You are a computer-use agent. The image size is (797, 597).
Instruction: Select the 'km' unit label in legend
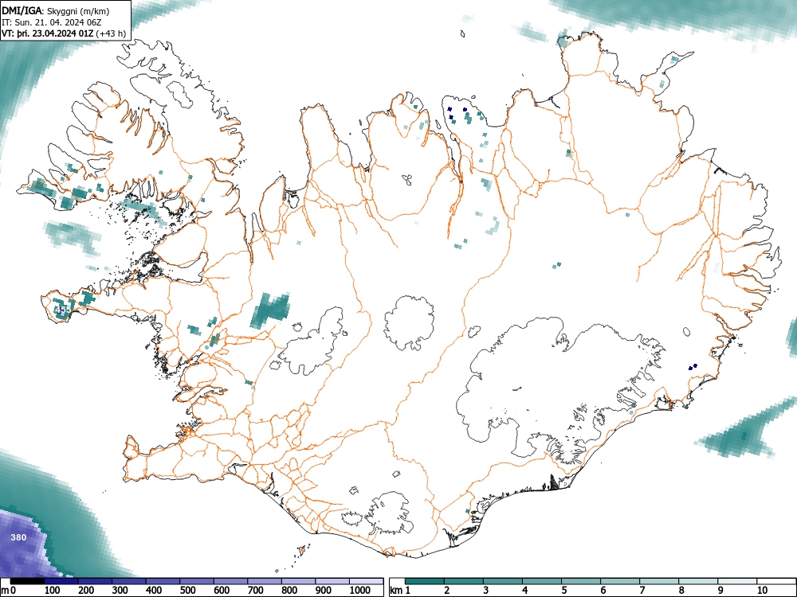(x=396, y=591)
